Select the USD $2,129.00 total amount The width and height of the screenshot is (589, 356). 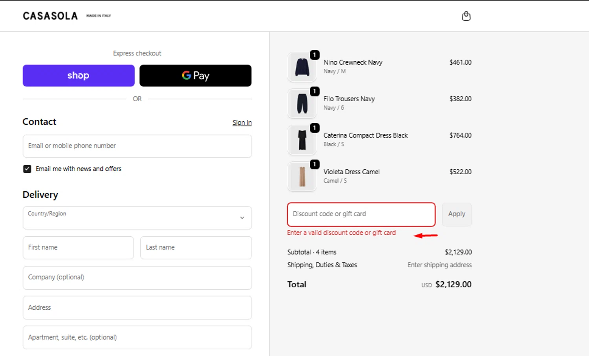tap(446, 285)
